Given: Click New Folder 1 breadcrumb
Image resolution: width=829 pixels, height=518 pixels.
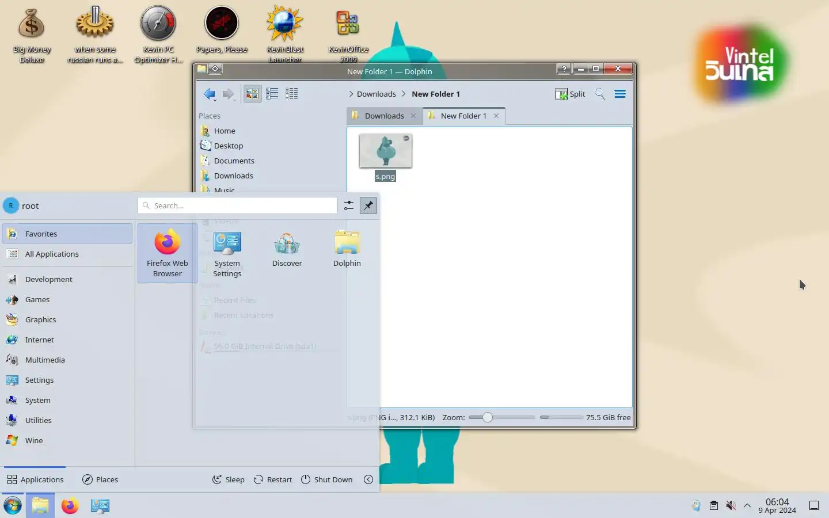Looking at the screenshot, I should pyautogui.click(x=436, y=94).
